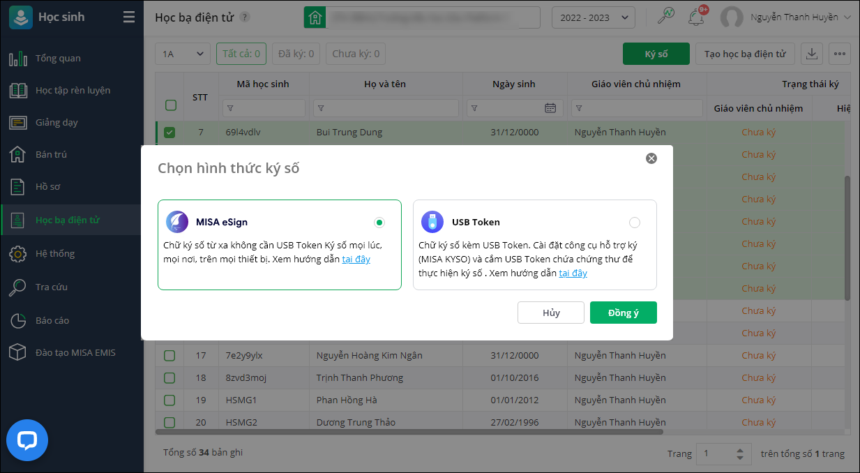
Task: Click the user avatar picture
Action: coord(732,17)
